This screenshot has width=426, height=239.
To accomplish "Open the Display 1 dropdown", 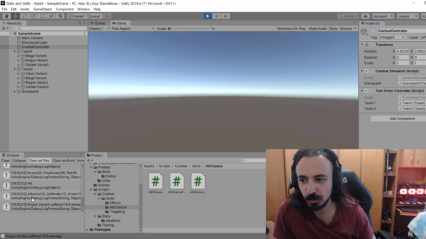I will point(99,29).
